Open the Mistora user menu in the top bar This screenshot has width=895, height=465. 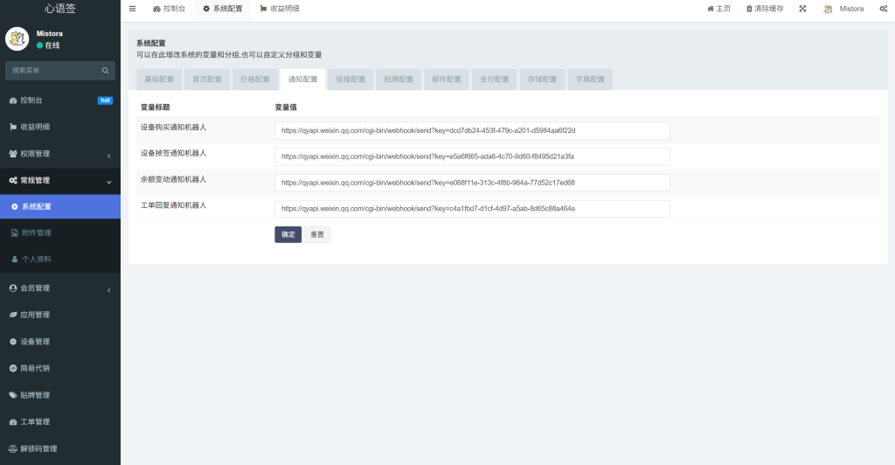(x=843, y=9)
